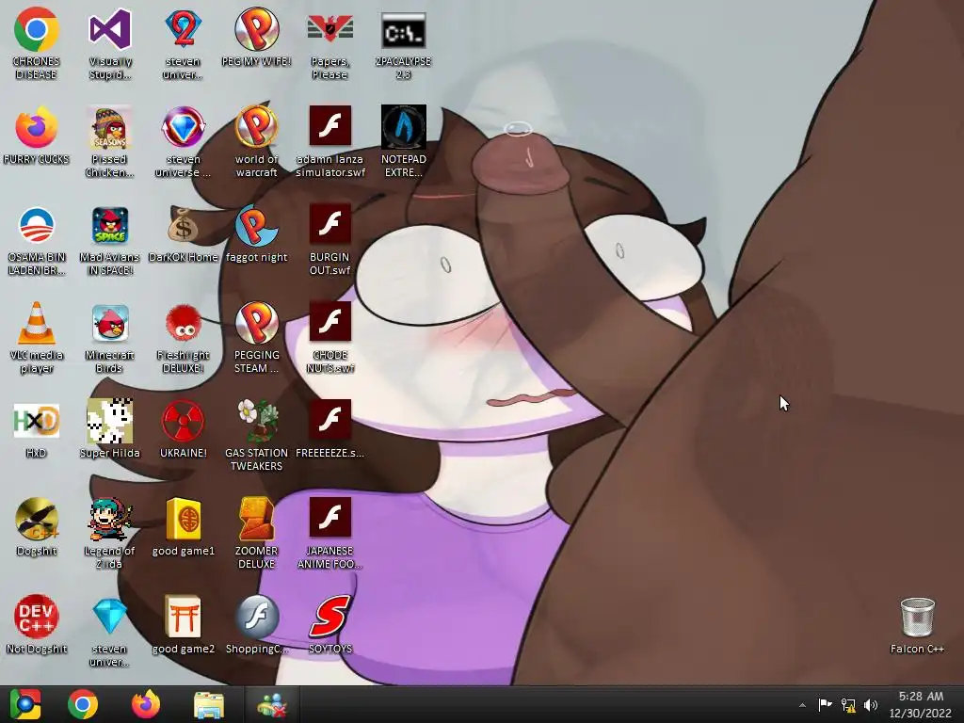The image size is (964, 723).
Task: Open the DarkOK Home money bag icon
Action: [x=184, y=233]
